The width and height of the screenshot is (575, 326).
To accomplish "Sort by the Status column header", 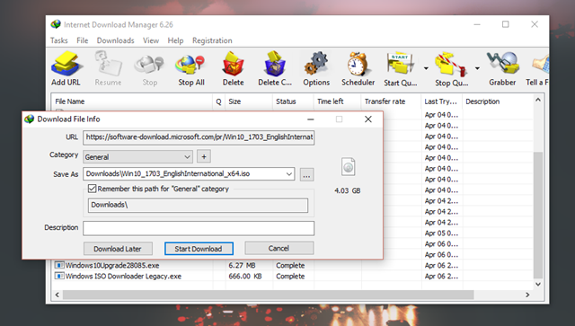I will [293, 101].
